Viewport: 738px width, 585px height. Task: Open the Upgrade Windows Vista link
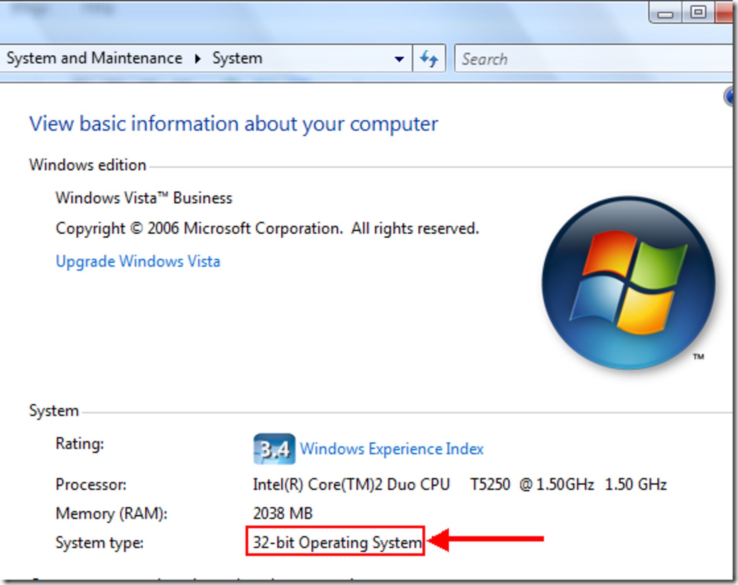(138, 261)
